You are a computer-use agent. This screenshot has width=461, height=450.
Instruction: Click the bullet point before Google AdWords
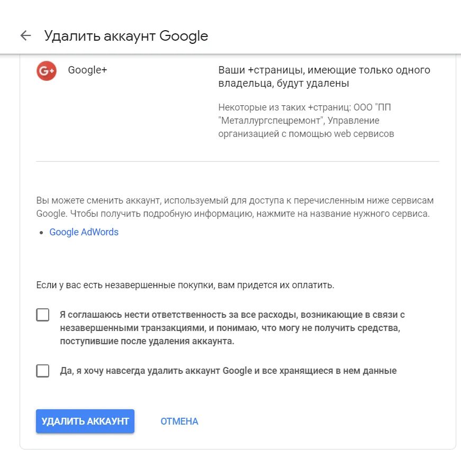[x=41, y=233]
